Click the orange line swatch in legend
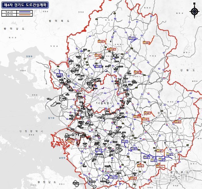Image resolution: width=202 pixels, height=189 pixels. point(24,15)
